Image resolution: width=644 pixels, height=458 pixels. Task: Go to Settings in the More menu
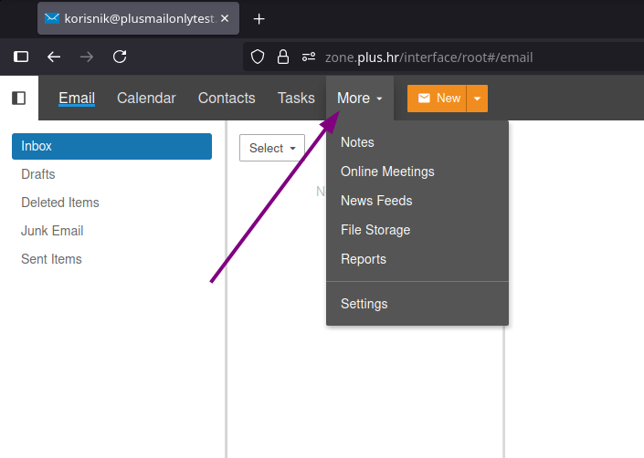coord(364,304)
